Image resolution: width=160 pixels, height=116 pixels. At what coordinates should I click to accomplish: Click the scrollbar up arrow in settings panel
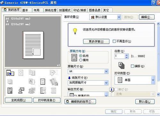(158, 24)
